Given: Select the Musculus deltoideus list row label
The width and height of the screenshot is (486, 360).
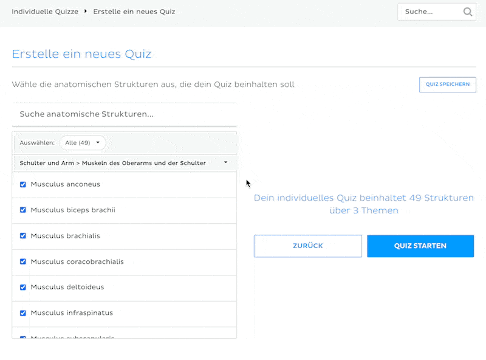Looking at the screenshot, I should pyautogui.click(x=67, y=287).
